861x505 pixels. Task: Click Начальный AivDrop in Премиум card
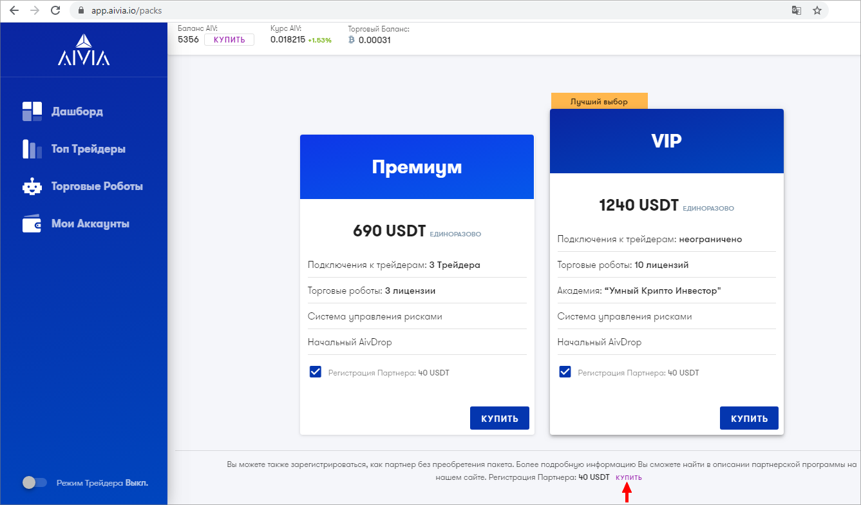pyautogui.click(x=350, y=342)
